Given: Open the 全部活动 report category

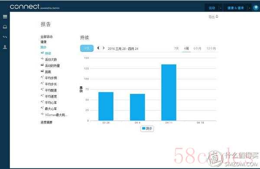Looking at the screenshot, I should point(47,37).
